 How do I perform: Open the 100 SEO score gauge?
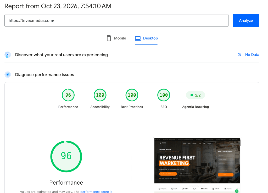[x=164, y=95]
